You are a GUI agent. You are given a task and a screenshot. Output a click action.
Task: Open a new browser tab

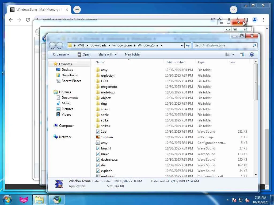(77, 10)
